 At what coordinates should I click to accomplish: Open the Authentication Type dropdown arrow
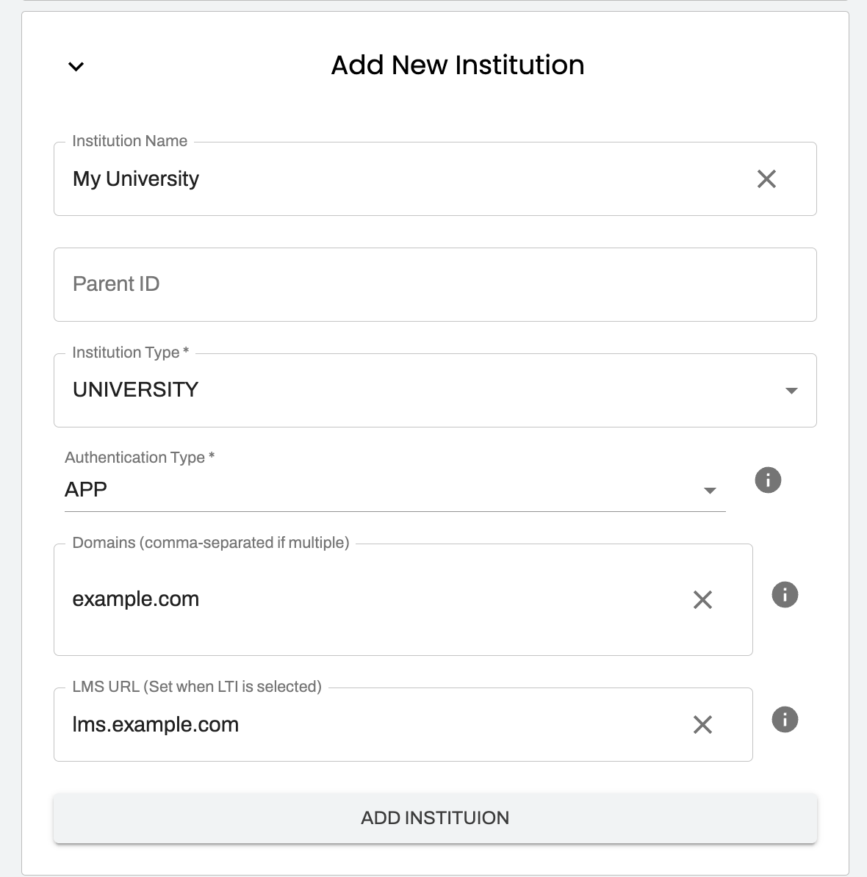coord(710,491)
